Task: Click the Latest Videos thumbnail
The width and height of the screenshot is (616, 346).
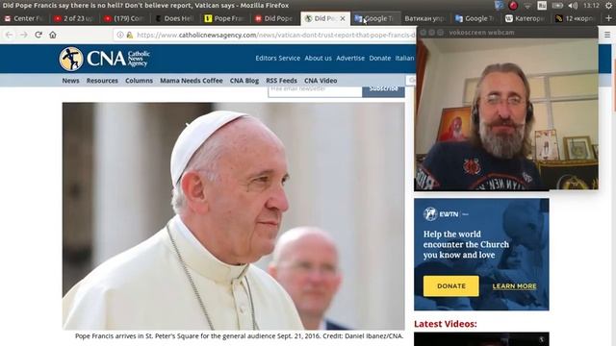Action: pos(481,339)
